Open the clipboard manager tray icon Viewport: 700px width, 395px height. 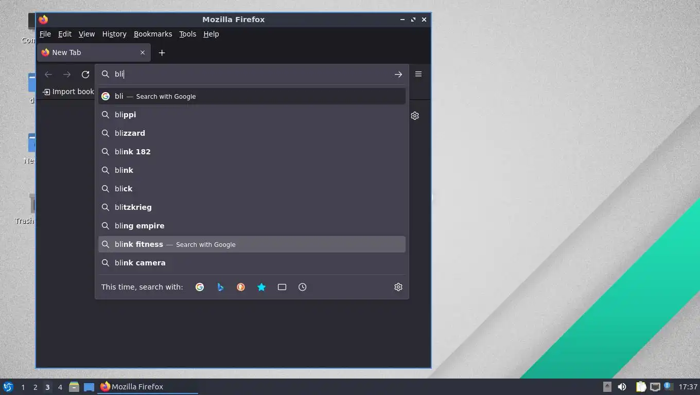pyautogui.click(x=641, y=387)
